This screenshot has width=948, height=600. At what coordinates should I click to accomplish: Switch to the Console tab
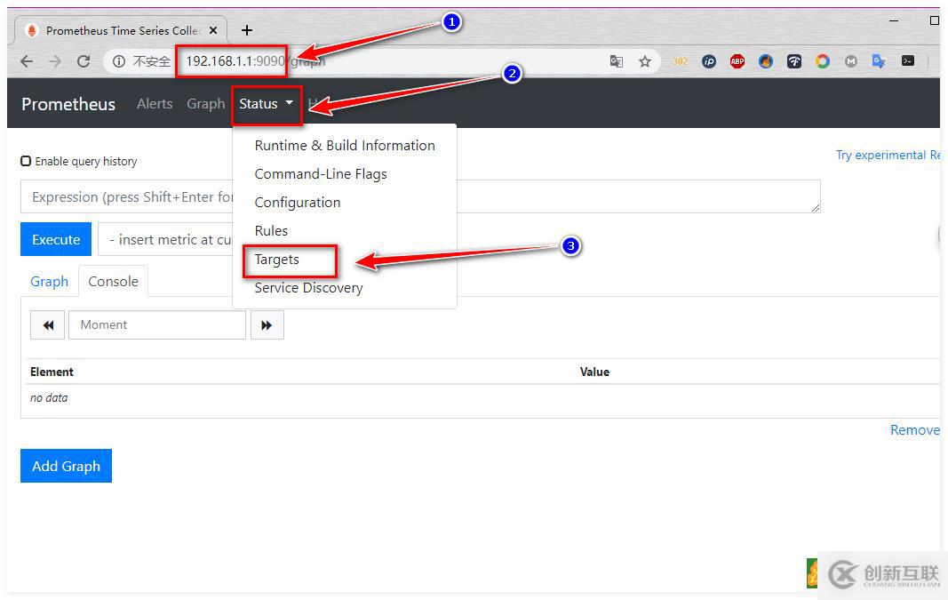pyautogui.click(x=113, y=281)
